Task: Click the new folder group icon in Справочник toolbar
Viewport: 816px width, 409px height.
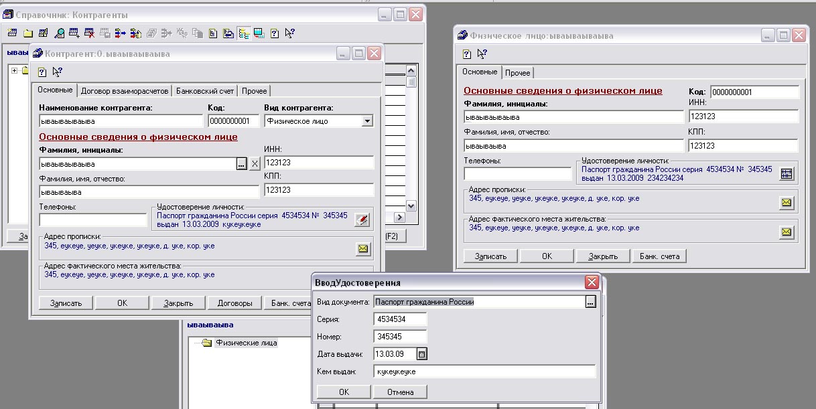Action: 27,33
